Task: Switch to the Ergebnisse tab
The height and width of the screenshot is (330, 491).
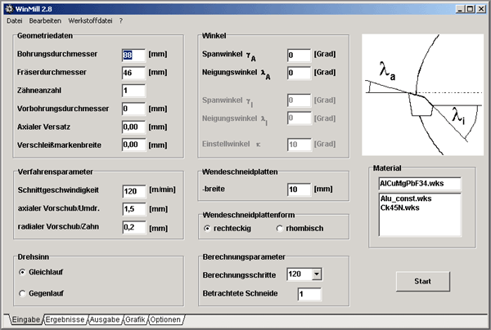Action: pos(65,319)
